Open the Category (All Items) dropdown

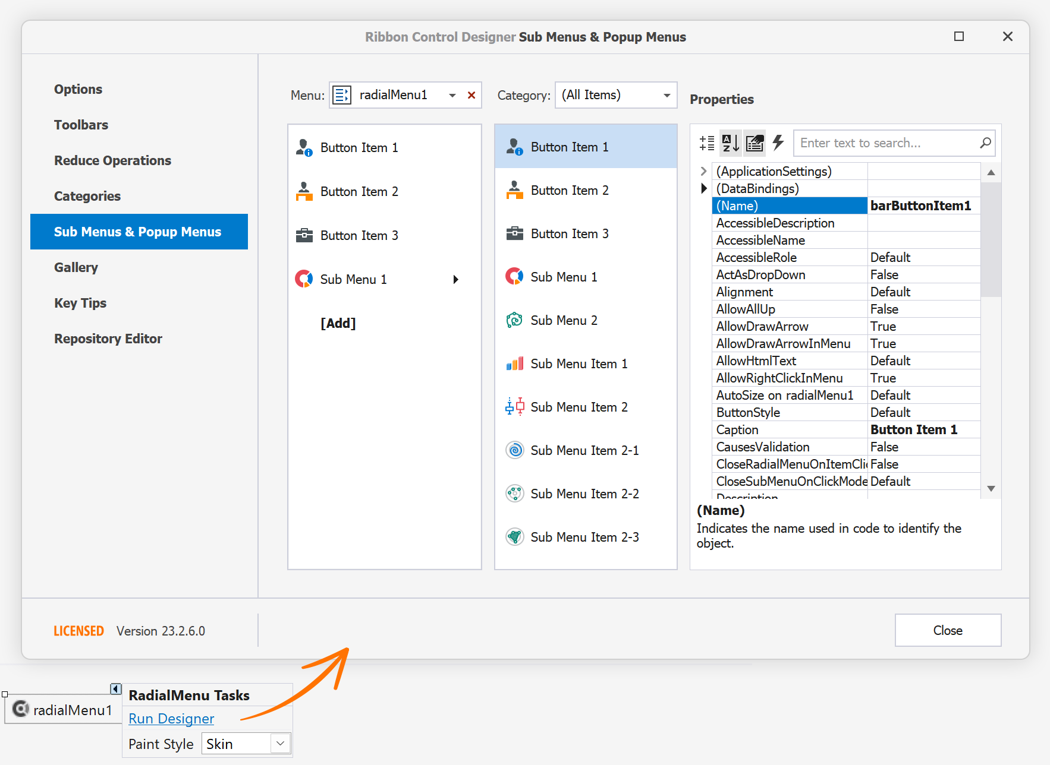pyautogui.click(x=667, y=96)
